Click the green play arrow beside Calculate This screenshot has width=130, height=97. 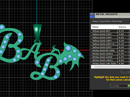click(x=129, y=86)
